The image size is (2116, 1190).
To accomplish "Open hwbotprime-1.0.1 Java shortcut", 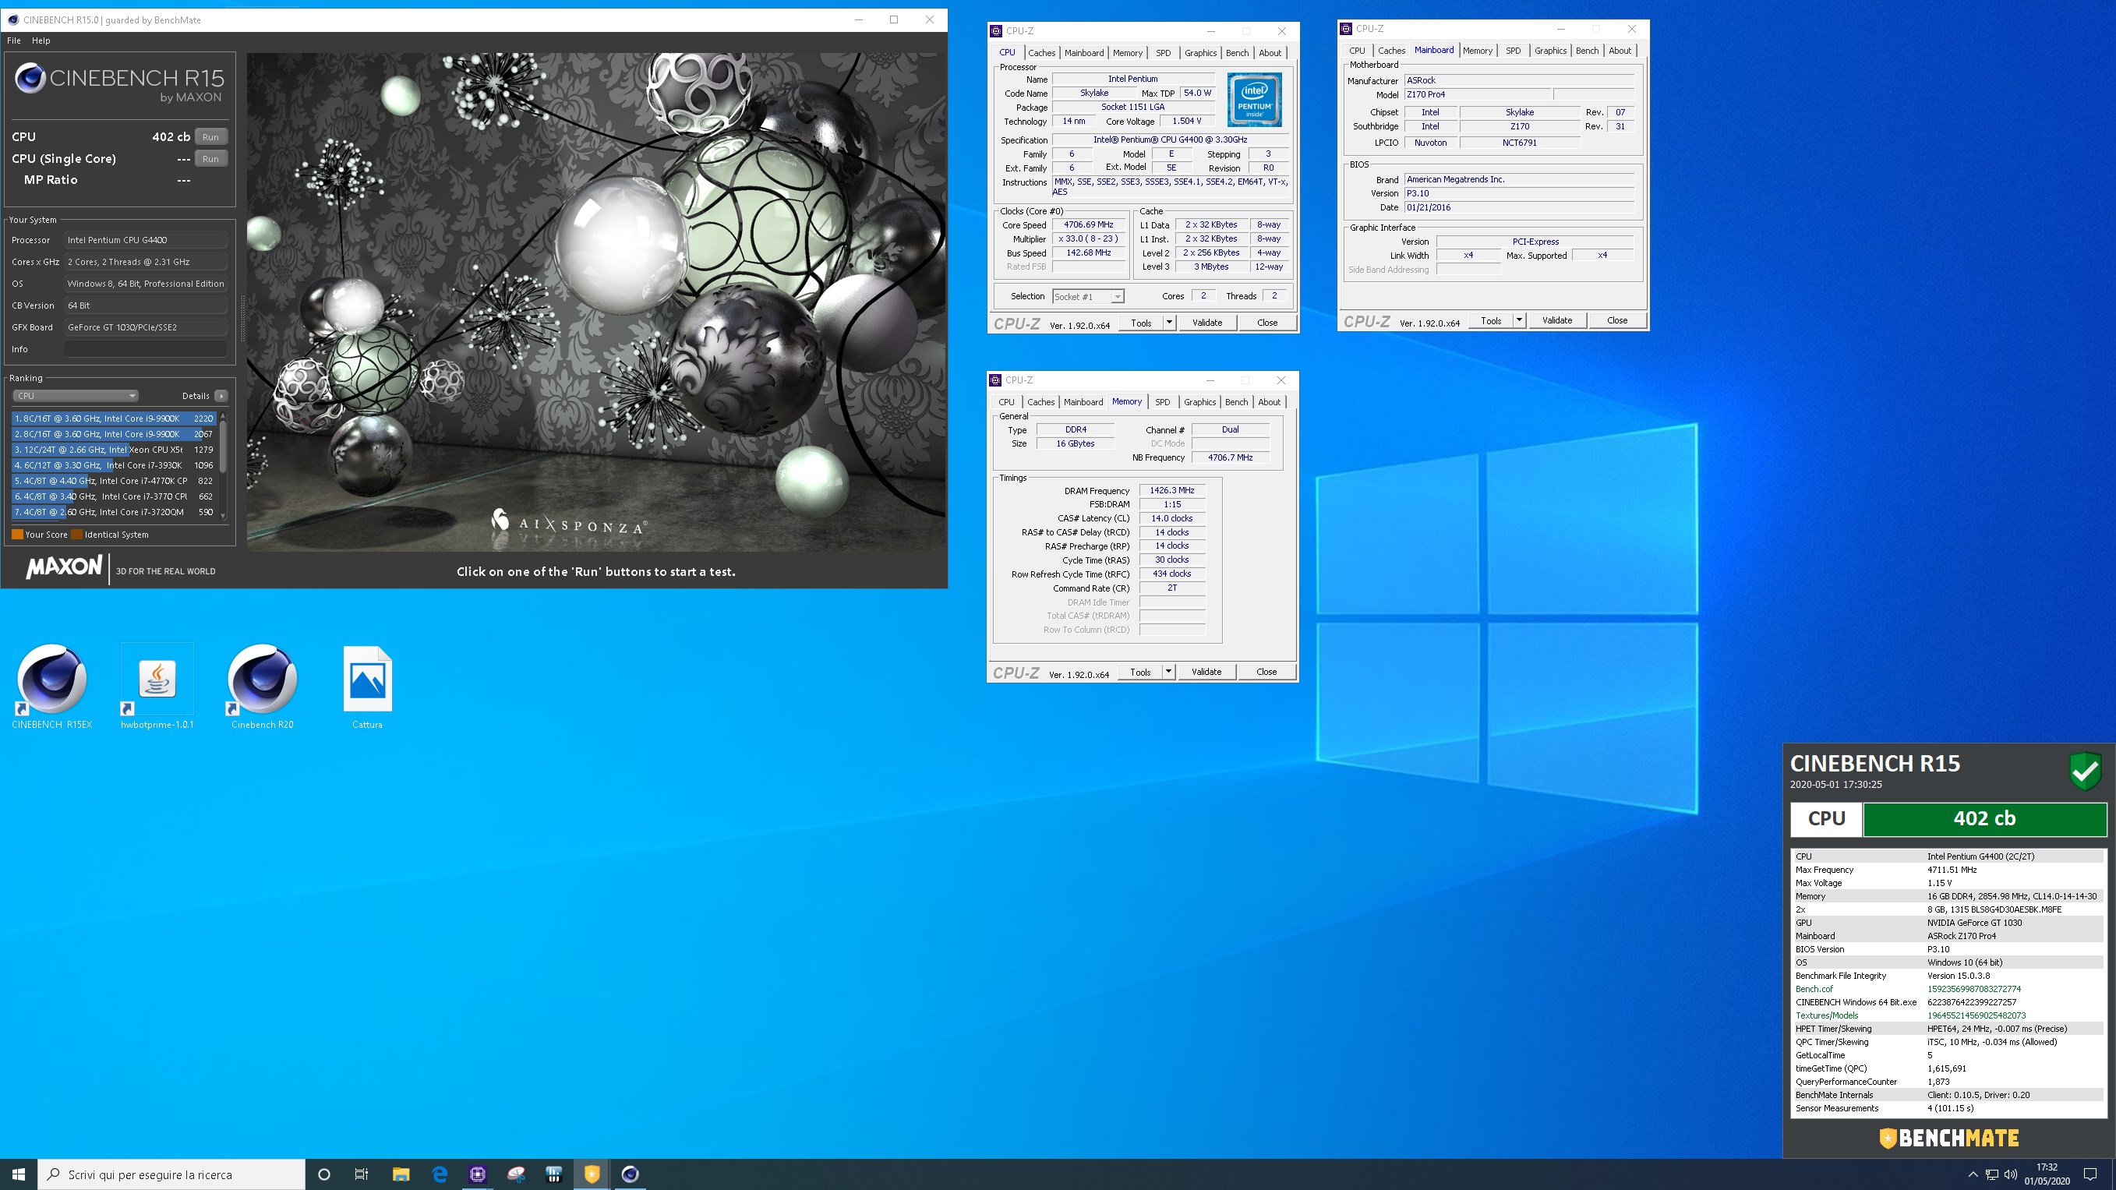I will (x=157, y=687).
